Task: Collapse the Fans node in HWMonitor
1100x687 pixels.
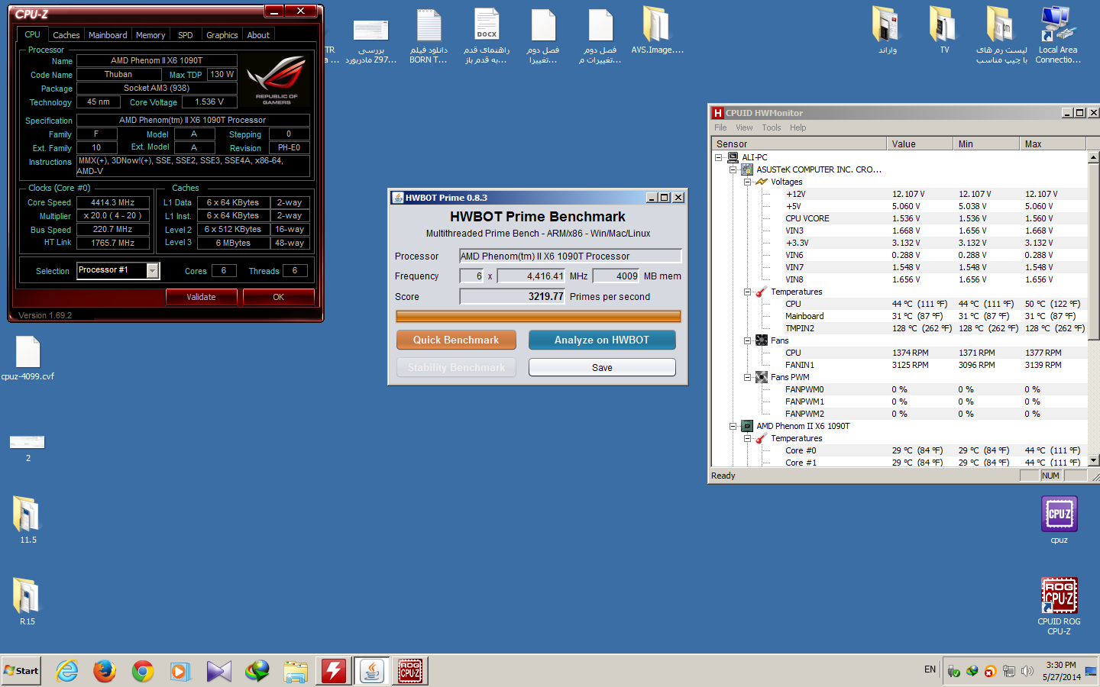Action: coord(748,340)
